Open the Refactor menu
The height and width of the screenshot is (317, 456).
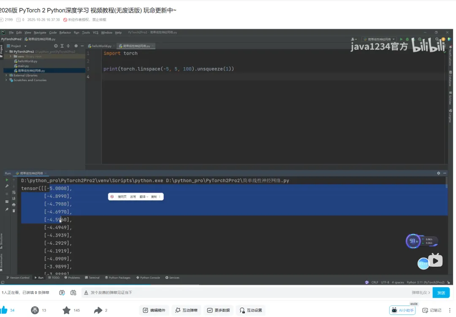pos(65,33)
